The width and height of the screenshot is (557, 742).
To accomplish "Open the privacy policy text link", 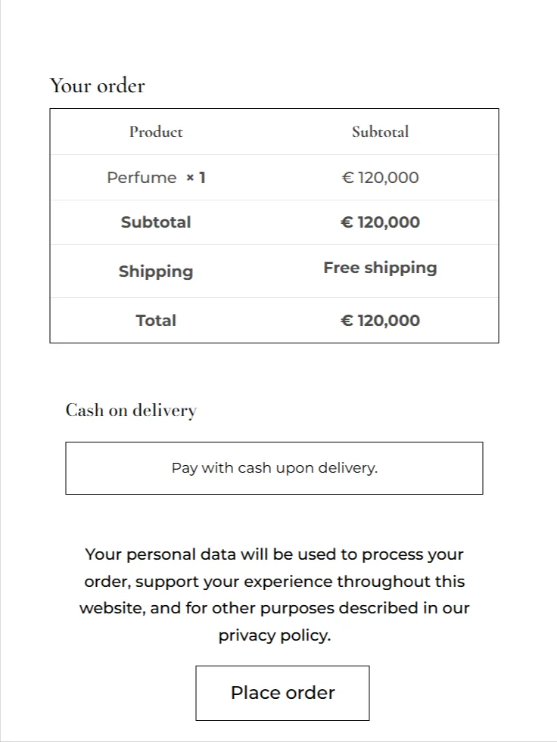I will point(274,635).
